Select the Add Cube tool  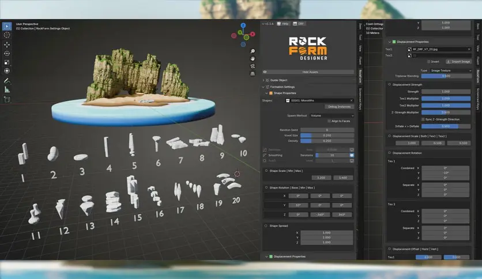click(7, 99)
